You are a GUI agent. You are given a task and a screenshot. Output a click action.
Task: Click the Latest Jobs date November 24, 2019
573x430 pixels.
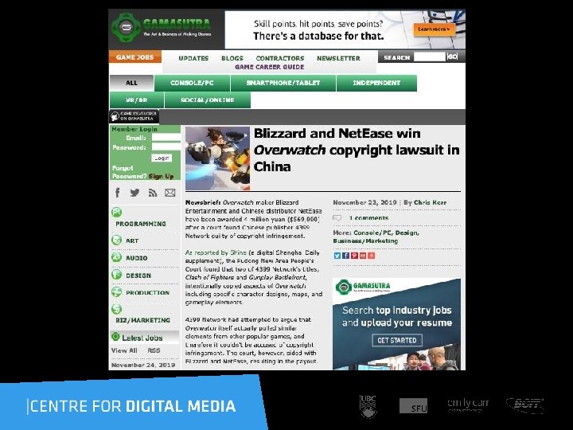tap(143, 365)
